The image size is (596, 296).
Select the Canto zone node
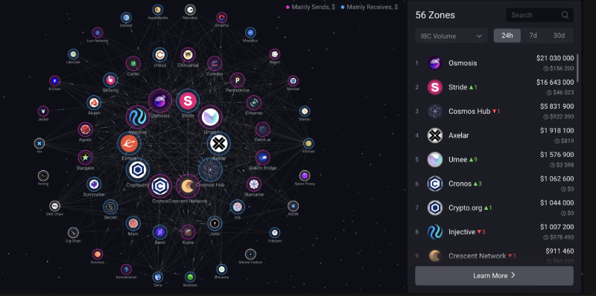(x=133, y=63)
